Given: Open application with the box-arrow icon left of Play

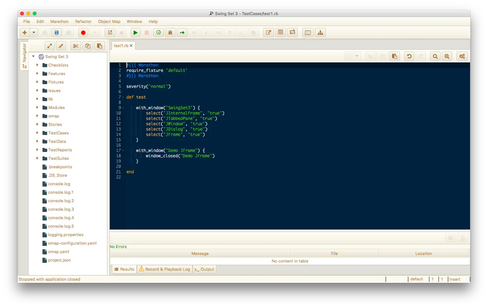Looking at the screenshot, I should tap(110, 33).
